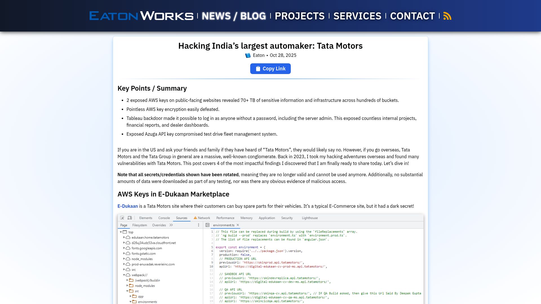Viewport: 541px width, 304px height.
Task: Click the 'Oct 28, 2025' date text
Action: coord(283,55)
